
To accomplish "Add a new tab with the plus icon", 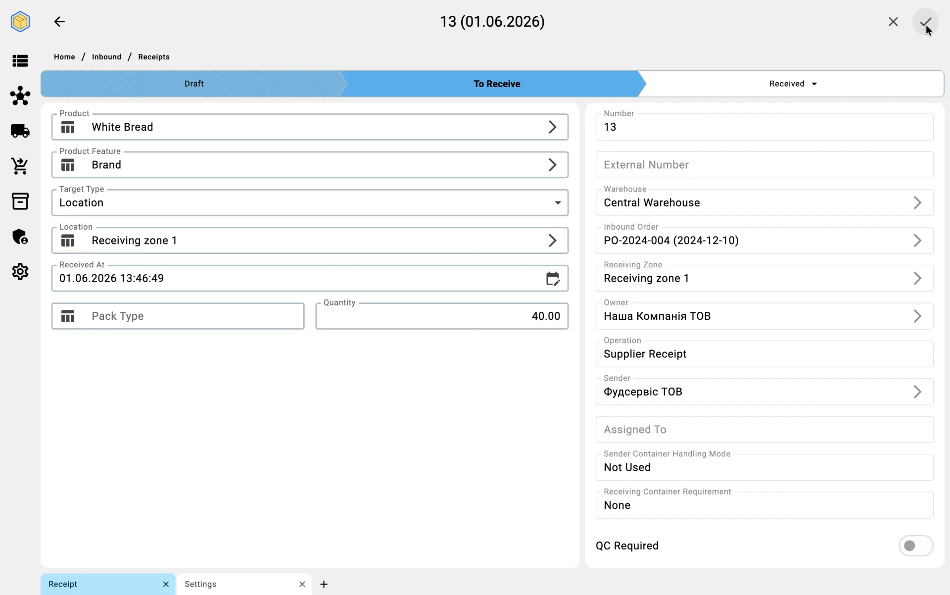I will [x=324, y=584].
